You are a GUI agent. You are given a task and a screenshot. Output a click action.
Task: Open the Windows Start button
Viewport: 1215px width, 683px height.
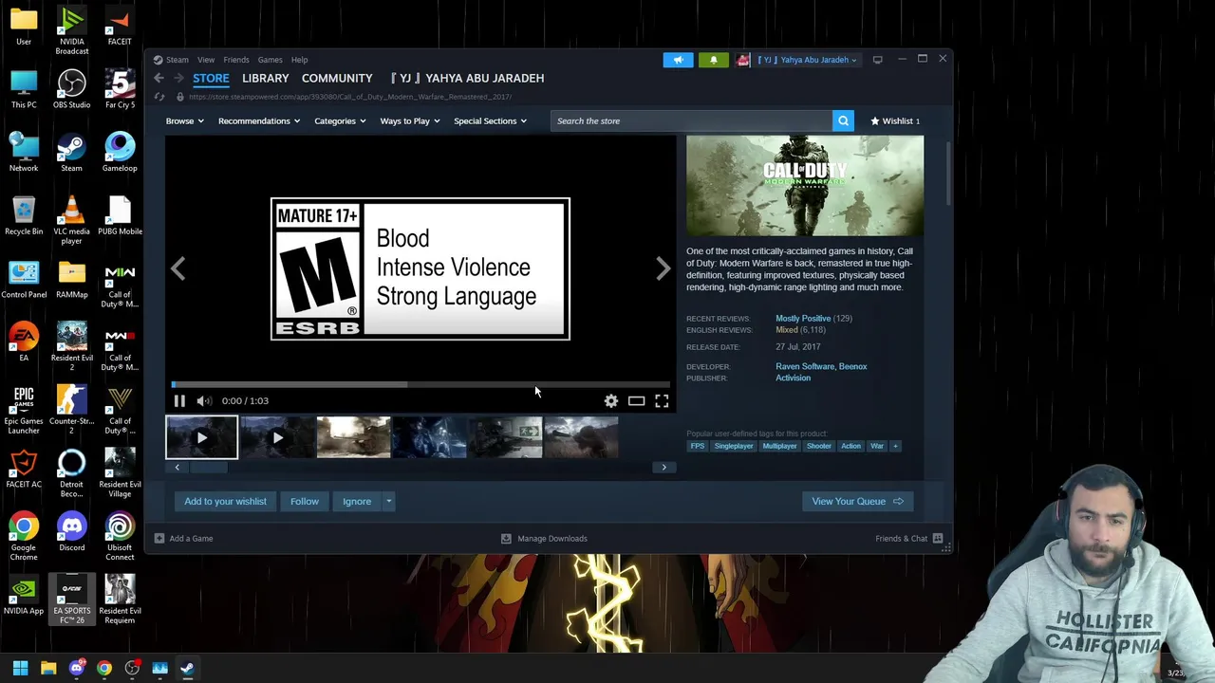click(20, 669)
